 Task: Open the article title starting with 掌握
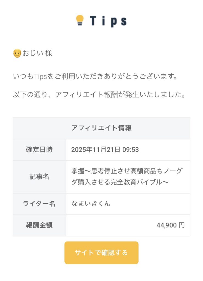tap(126, 177)
